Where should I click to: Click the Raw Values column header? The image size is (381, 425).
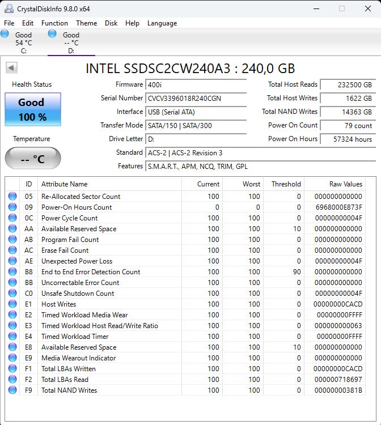tap(335, 184)
